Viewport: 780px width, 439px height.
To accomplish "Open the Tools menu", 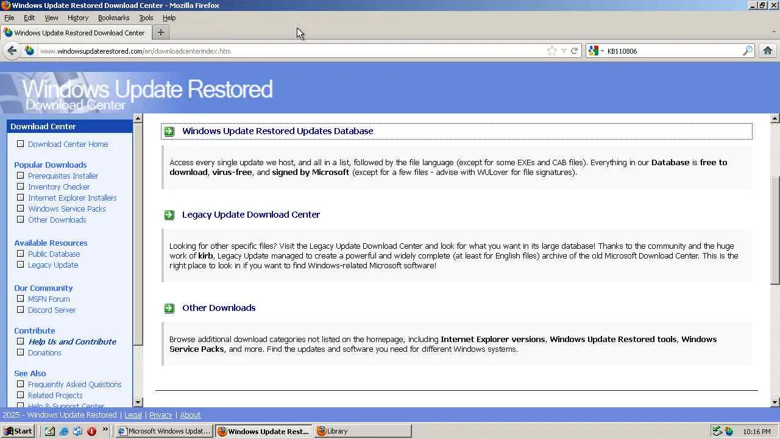I will (x=146, y=18).
